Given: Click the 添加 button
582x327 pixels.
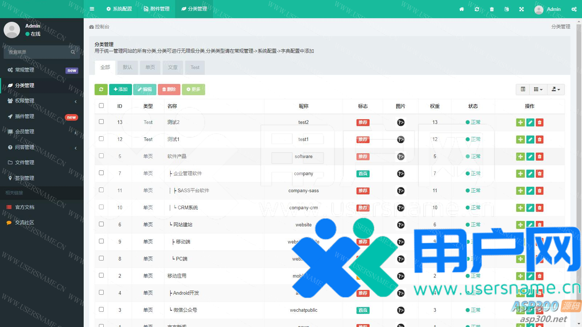Looking at the screenshot, I should pyautogui.click(x=120, y=89).
